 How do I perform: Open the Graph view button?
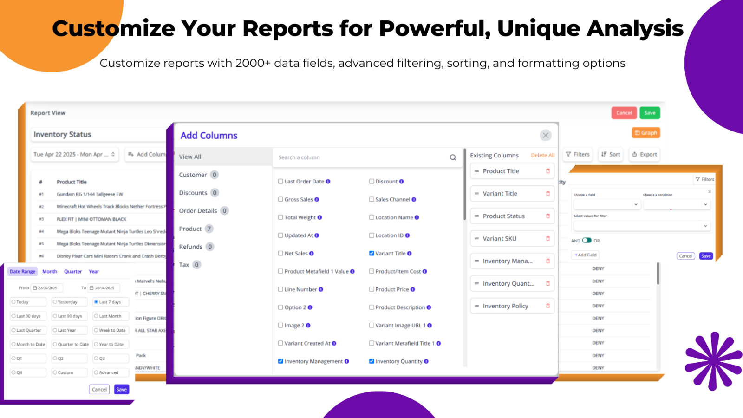coord(646,133)
